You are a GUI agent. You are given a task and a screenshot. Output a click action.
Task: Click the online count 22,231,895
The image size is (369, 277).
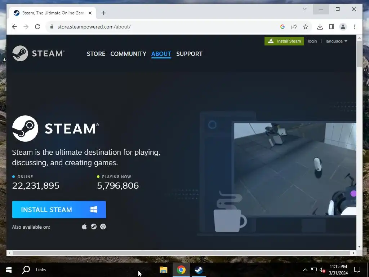point(36,186)
